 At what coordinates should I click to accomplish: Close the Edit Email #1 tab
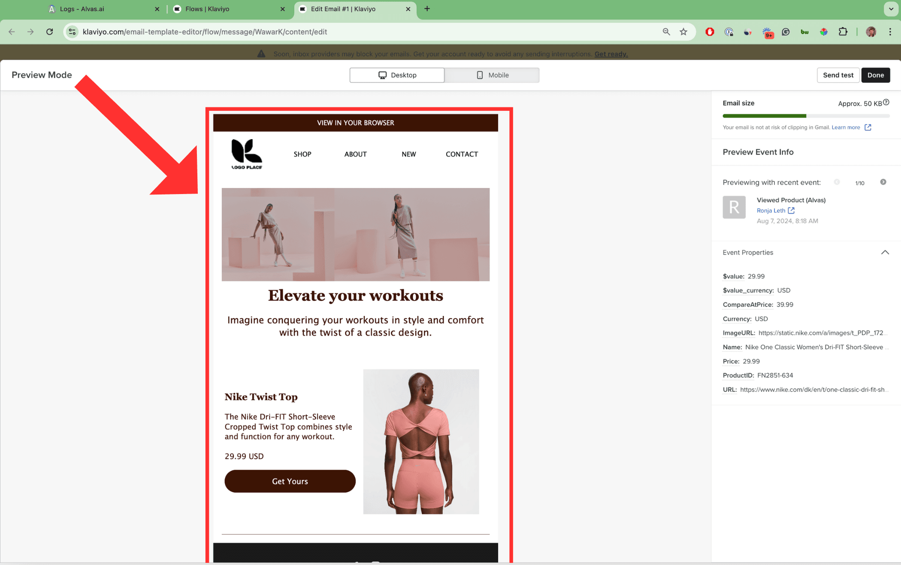tap(408, 9)
